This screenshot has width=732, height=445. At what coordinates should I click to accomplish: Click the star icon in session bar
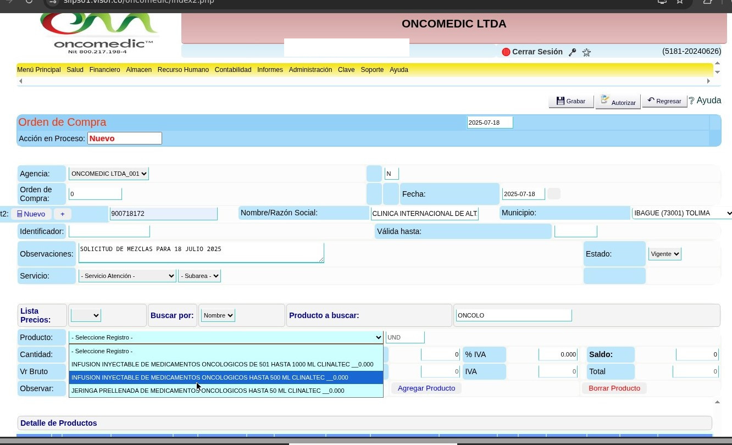tap(586, 52)
